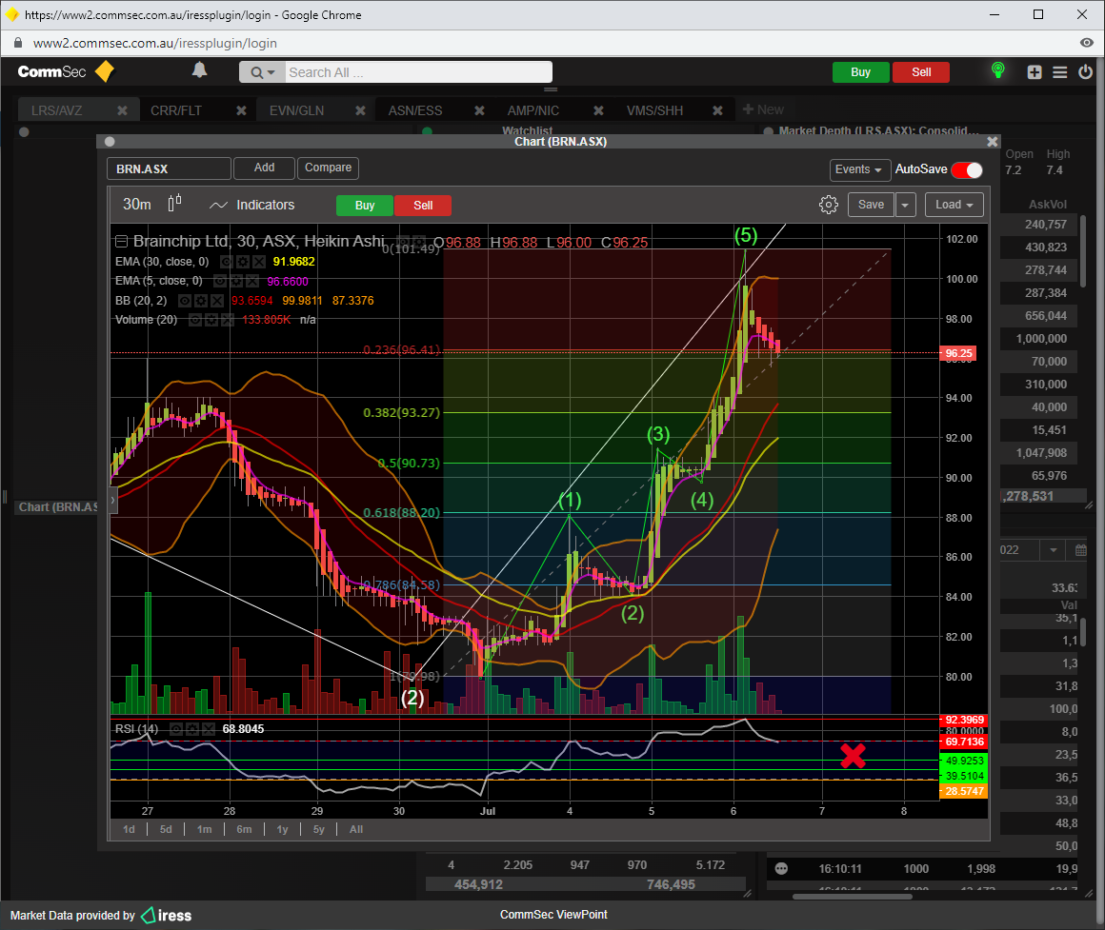Click the chat bubble icon in trades

781,868
